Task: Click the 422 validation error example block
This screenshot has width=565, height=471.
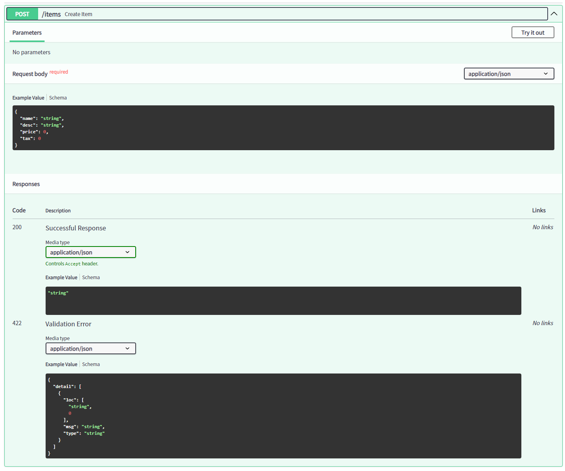Action: pyautogui.click(x=283, y=416)
